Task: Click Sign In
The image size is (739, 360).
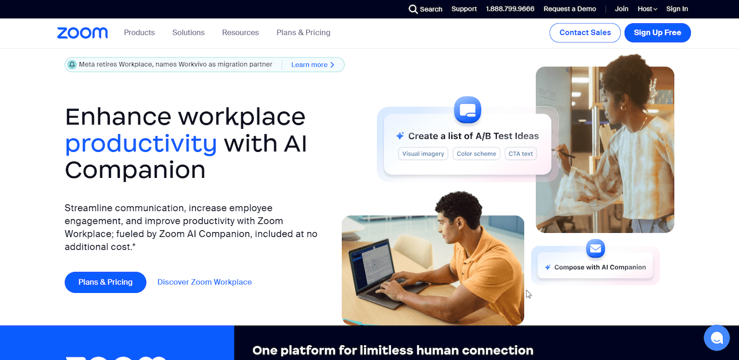Action: [677, 9]
